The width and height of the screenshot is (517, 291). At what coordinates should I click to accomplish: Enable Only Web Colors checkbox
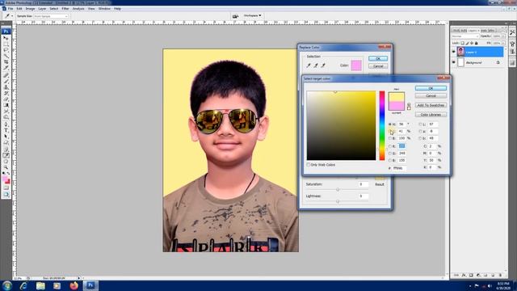coord(309,164)
